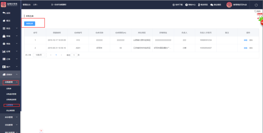Select 供应商管理 in the sidebar
Viewport: 263px width, 133px height.
[10, 110]
